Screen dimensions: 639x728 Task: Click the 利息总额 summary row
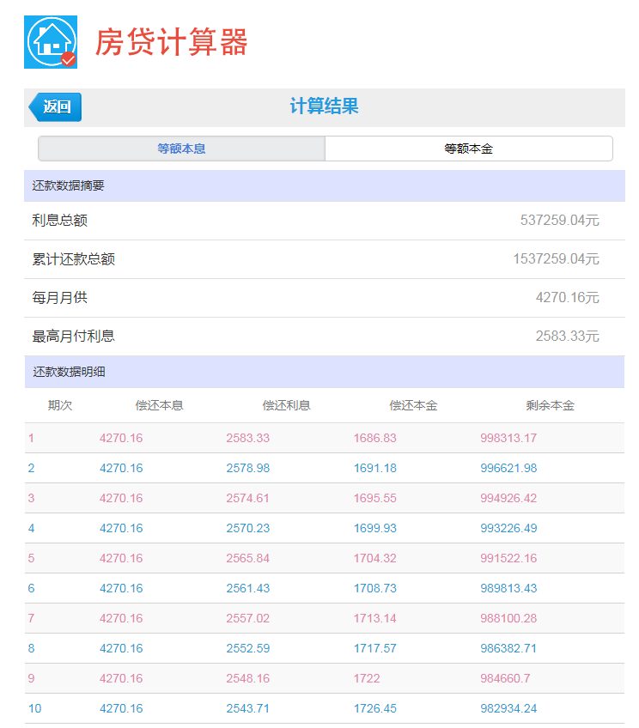coord(324,221)
